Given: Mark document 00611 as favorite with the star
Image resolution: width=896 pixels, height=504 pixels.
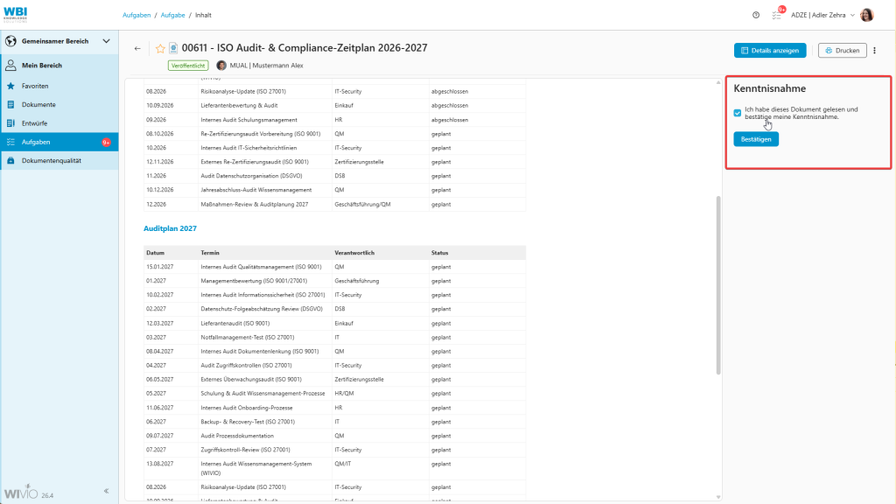Looking at the screenshot, I should [160, 49].
